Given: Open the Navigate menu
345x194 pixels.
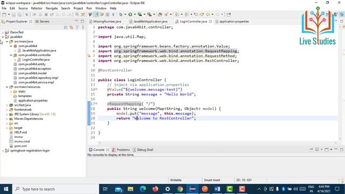Looking at the screenshot, I should [x=52, y=8].
